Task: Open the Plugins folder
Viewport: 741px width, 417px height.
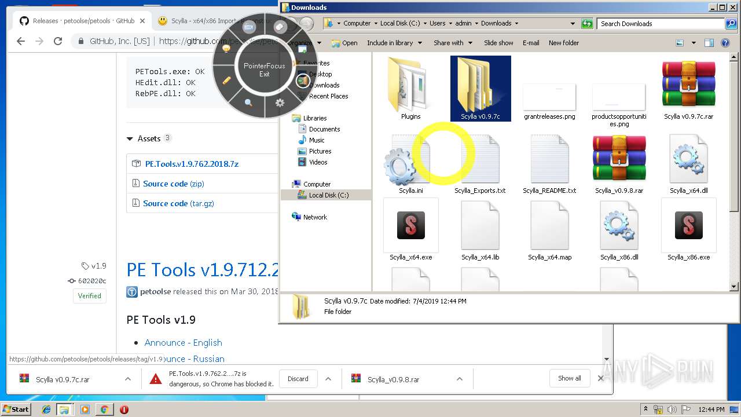Action: [x=411, y=89]
